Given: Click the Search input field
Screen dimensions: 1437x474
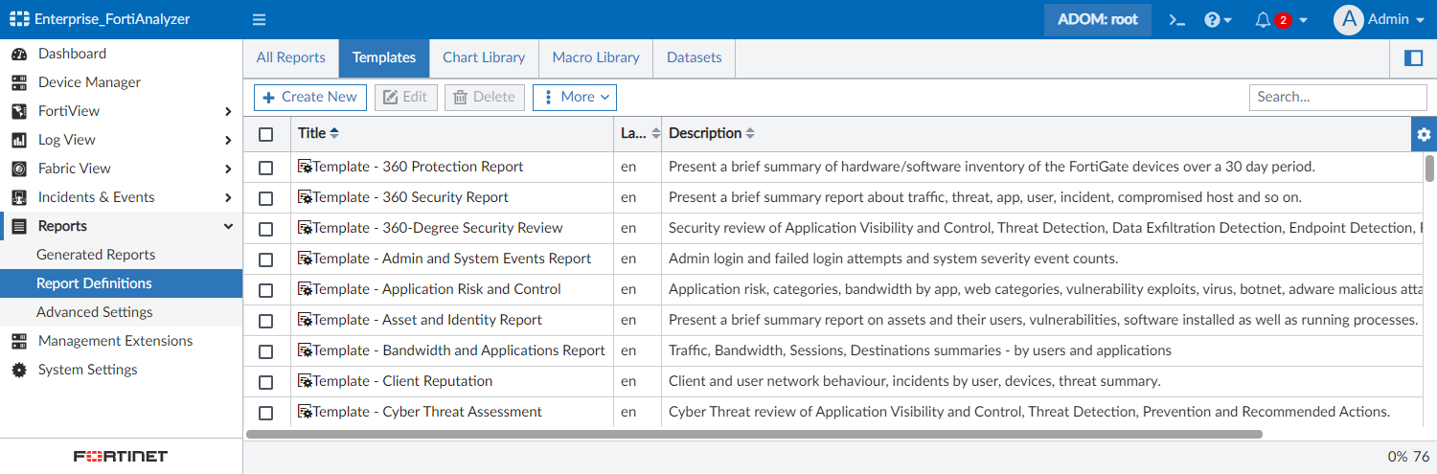Looking at the screenshot, I should (x=1337, y=97).
